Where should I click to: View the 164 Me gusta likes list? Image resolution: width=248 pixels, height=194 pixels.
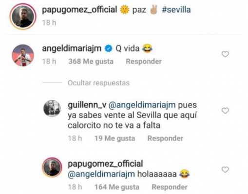point(117,187)
